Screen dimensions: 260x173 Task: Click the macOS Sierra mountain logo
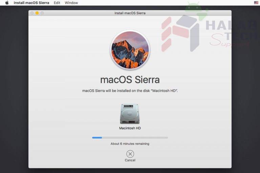pyautogui.click(x=130, y=50)
